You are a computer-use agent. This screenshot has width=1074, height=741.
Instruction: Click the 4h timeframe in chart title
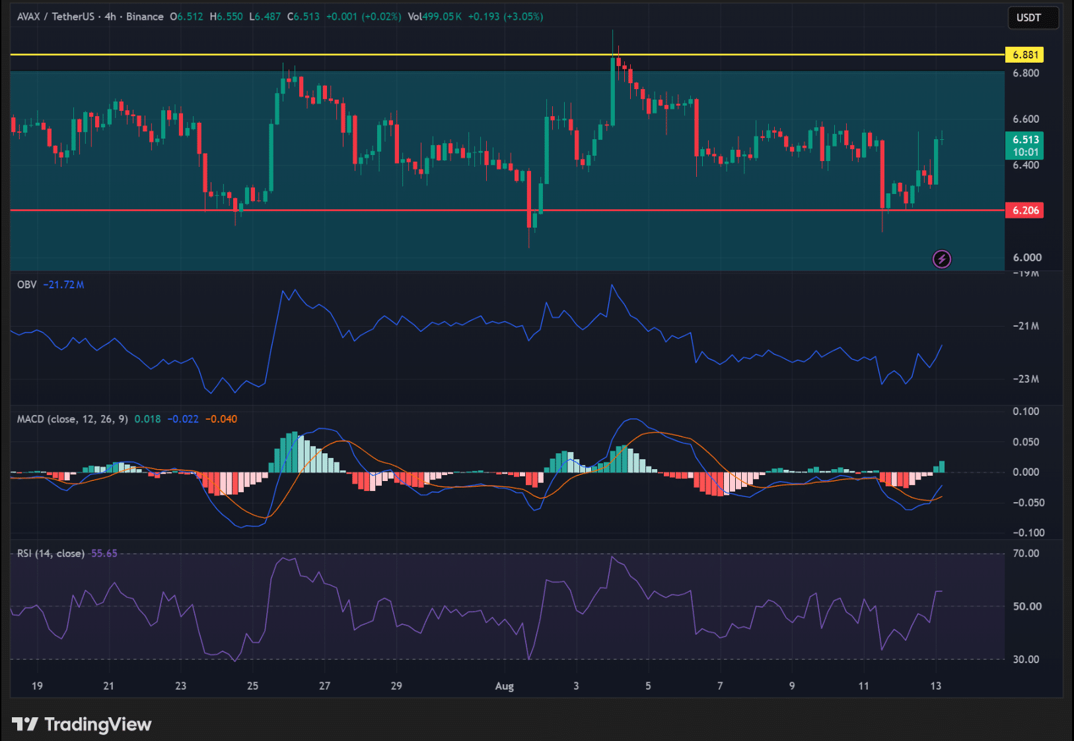[x=110, y=16]
